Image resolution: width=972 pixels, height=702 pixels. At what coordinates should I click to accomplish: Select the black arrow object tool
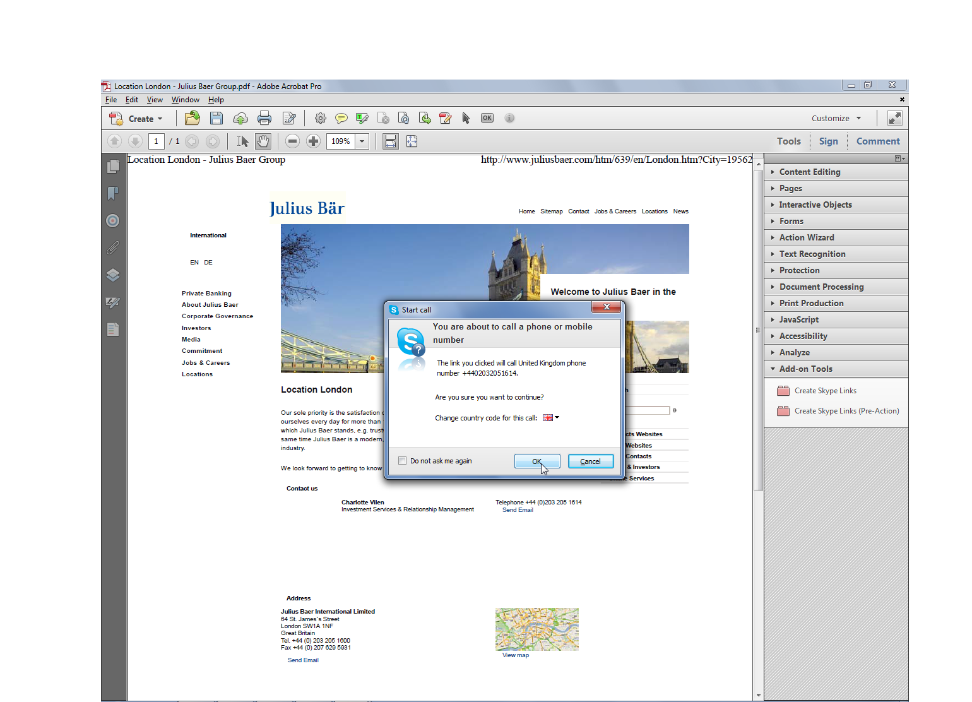pyautogui.click(x=466, y=118)
